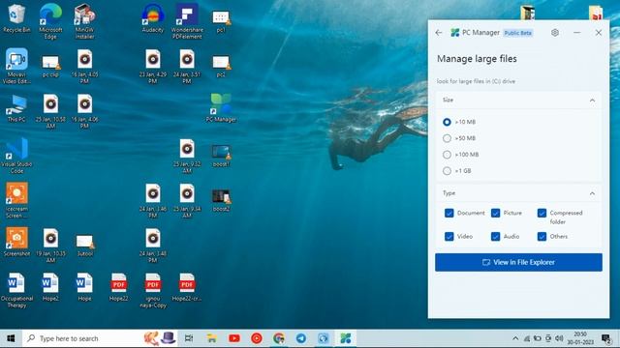Open Chrome from the taskbar
The height and width of the screenshot is (348, 620).
(x=279, y=338)
